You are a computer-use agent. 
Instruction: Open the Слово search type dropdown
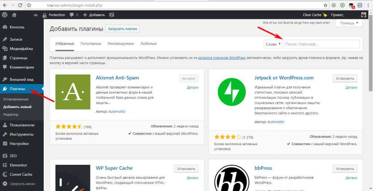(x=273, y=44)
